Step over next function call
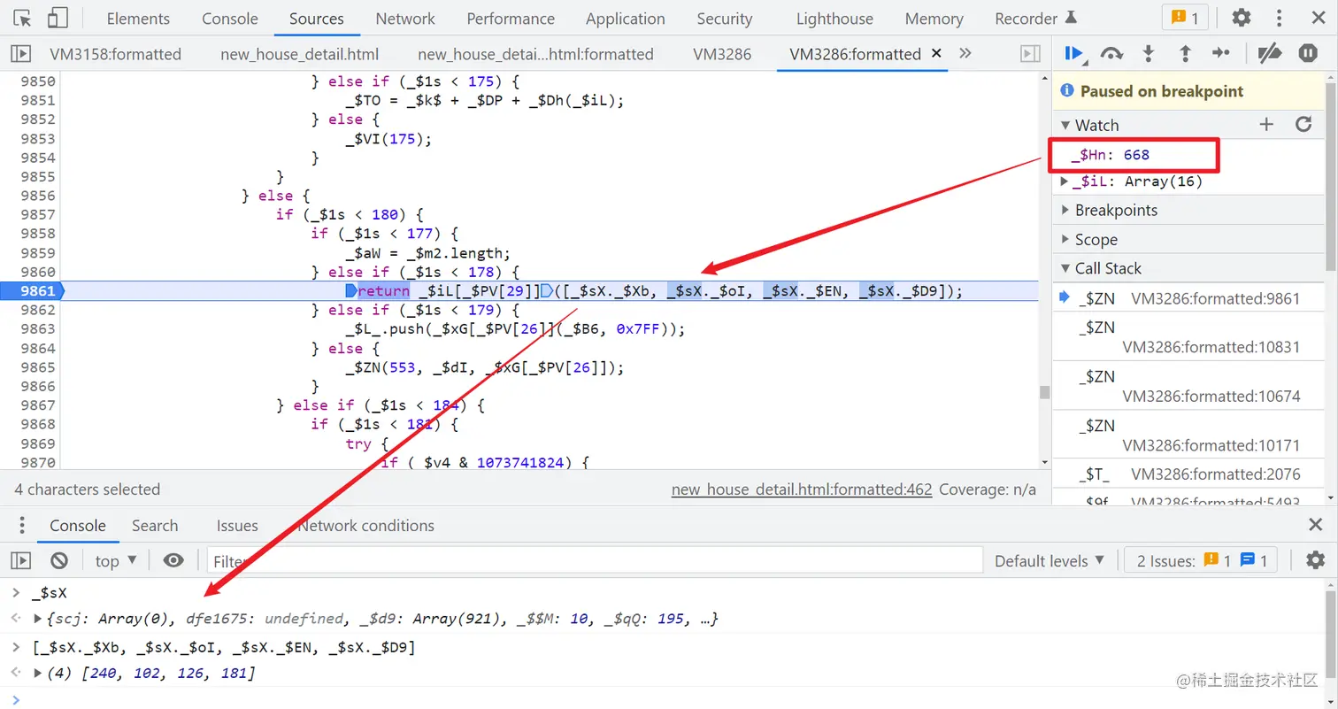Screen dimensions: 1338x709 click(x=1111, y=54)
